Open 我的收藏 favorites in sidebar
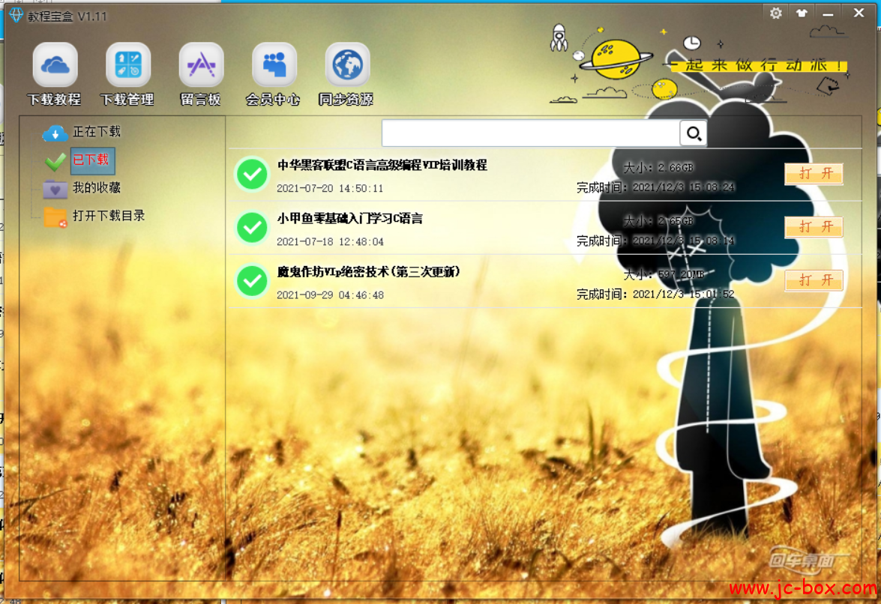Image resolution: width=881 pixels, height=604 pixels. (x=96, y=187)
